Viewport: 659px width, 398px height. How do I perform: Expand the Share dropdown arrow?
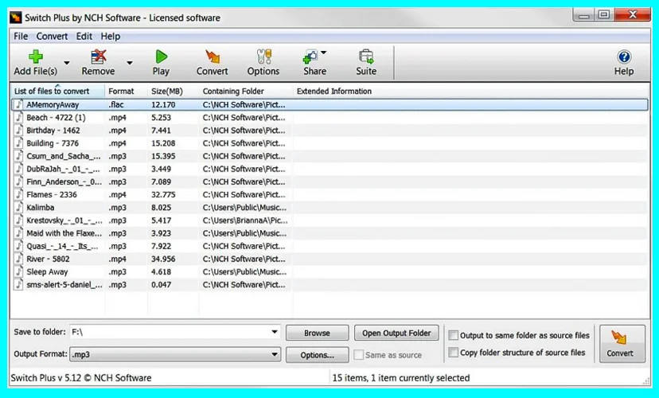(324, 53)
